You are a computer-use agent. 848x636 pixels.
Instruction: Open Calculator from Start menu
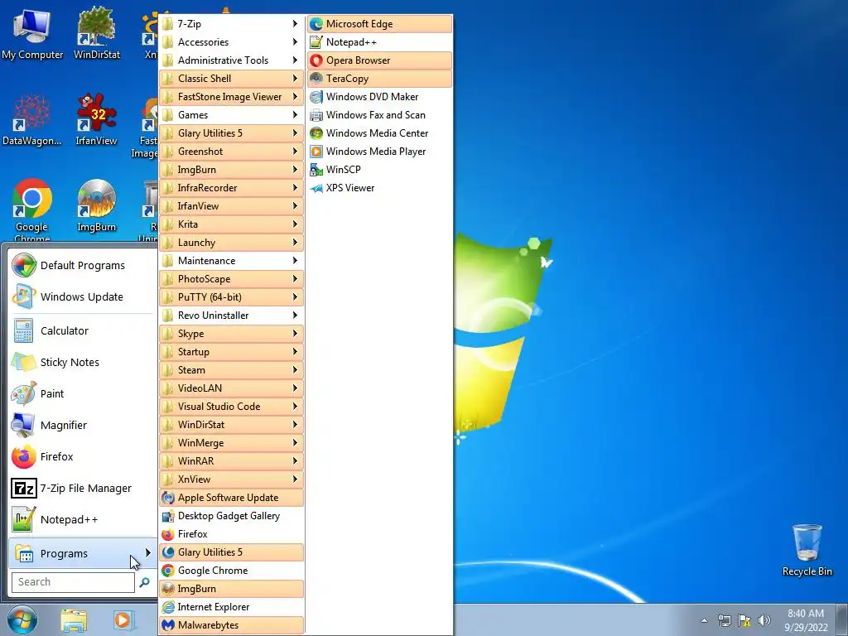click(x=82, y=331)
